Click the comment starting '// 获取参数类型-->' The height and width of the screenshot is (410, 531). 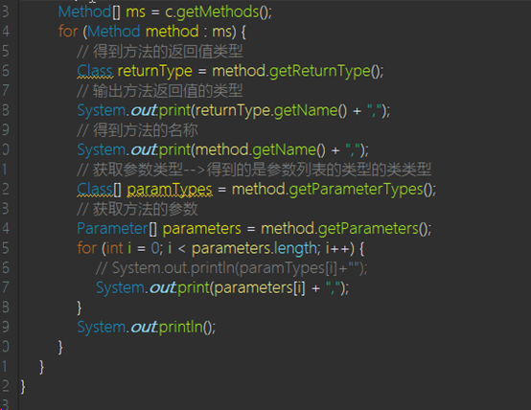click(x=254, y=170)
